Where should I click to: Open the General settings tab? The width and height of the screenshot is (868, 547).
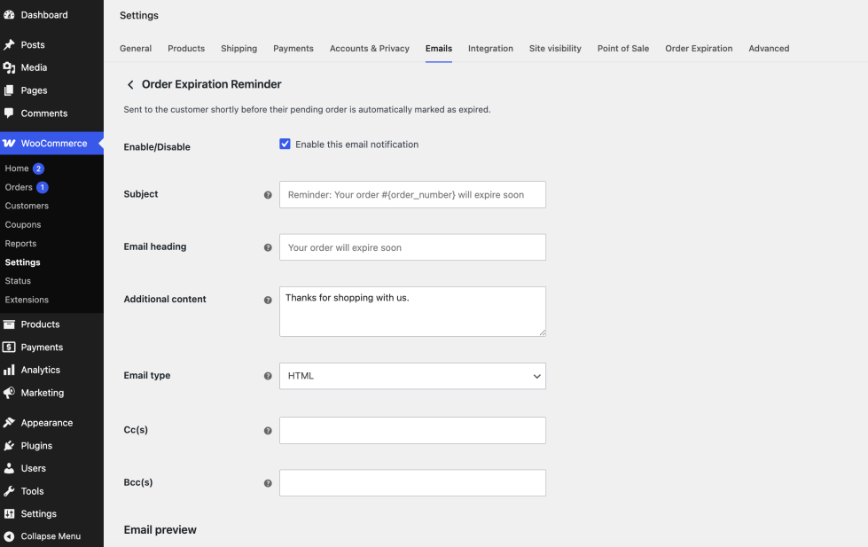[136, 48]
